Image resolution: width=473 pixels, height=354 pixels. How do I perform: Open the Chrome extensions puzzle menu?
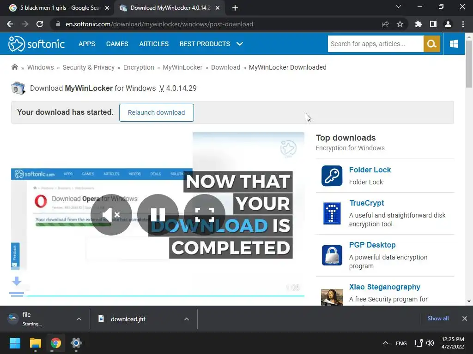coord(418,24)
